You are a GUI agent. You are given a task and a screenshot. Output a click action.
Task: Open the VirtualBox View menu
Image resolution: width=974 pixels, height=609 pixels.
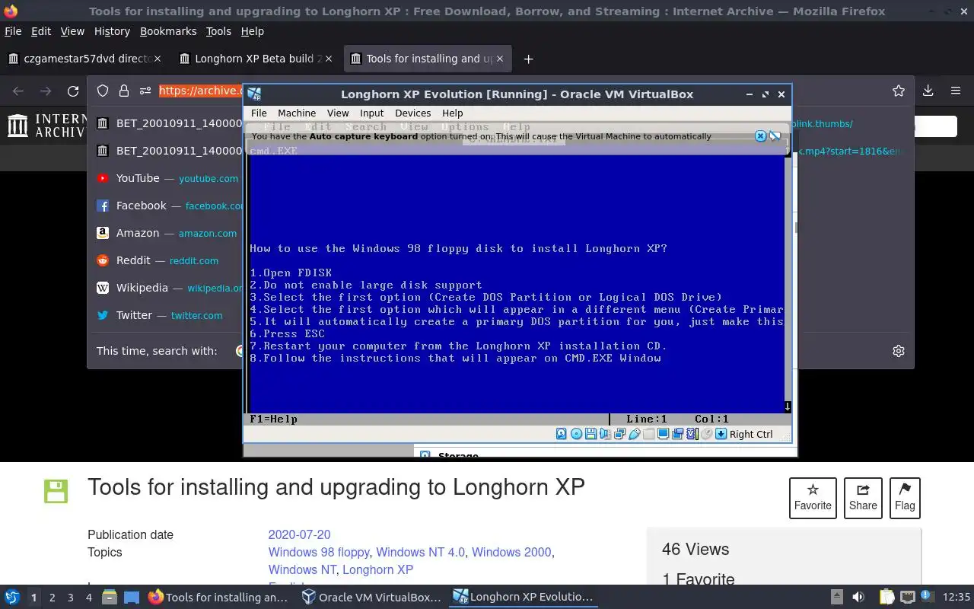tap(338, 113)
